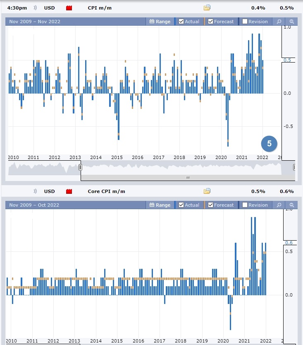
Task: Disable Forecast on the CPI m/m chart
Action: (211, 22)
